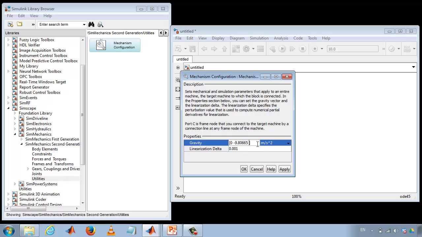The image size is (422, 237).
Task: Open the Diagram menu in untitled model
Action: (x=237, y=38)
